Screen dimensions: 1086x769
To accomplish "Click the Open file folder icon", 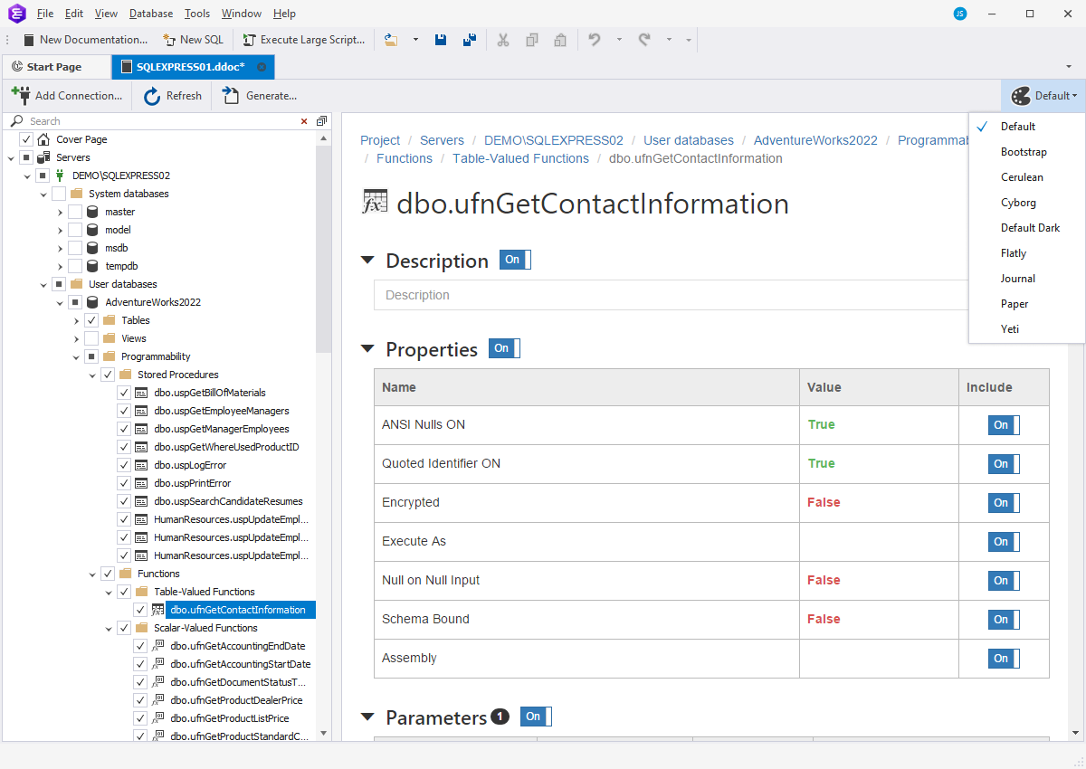I will [x=391, y=40].
